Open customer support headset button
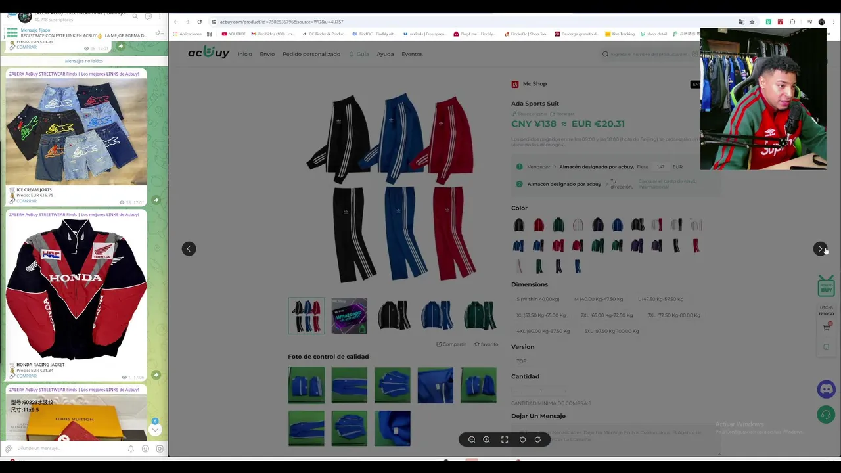The image size is (841, 473). coord(827,415)
